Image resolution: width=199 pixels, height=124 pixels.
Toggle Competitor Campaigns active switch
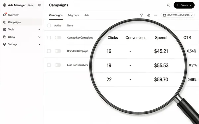[58, 37]
